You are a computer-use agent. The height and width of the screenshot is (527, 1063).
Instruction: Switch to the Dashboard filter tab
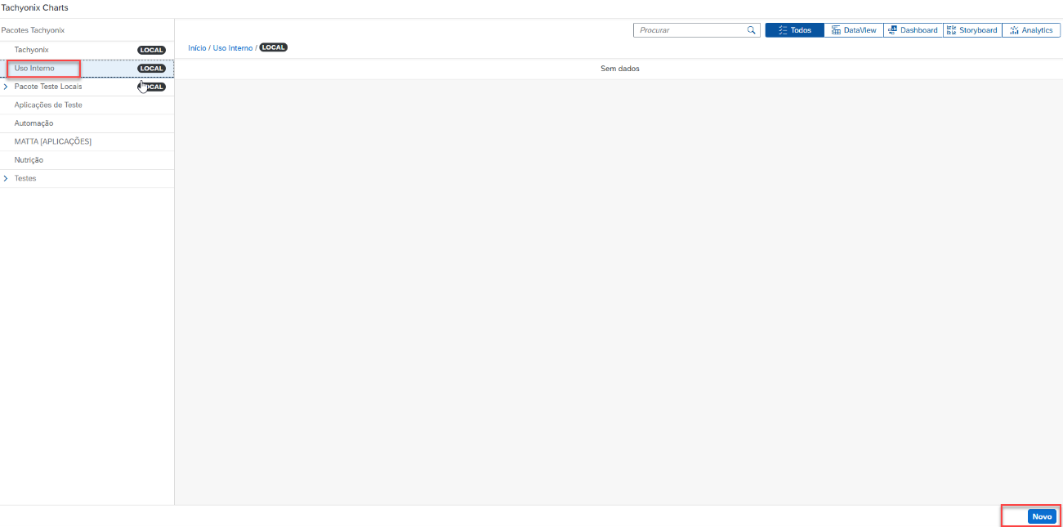(913, 30)
